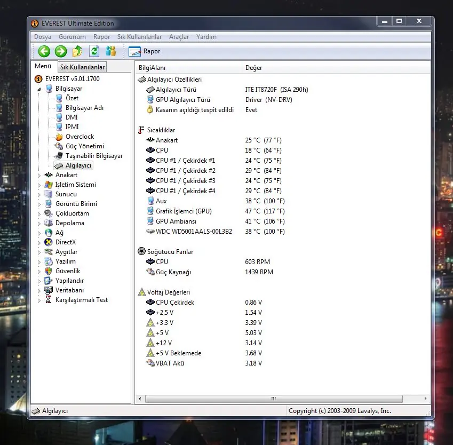The width and height of the screenshot is (453, 445).
Task: Open the Rapor menu in menu bar
Action: pos(101,37)
